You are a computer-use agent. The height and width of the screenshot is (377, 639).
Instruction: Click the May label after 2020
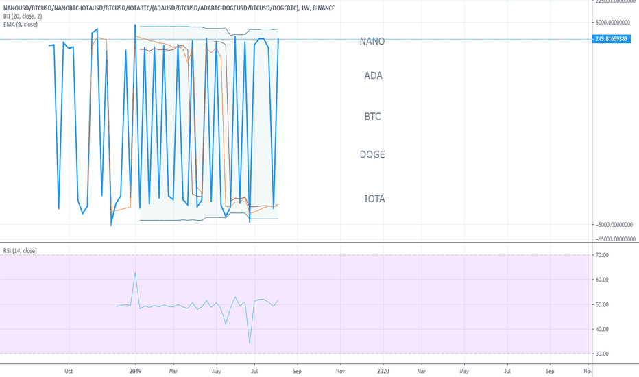point(464,371)
